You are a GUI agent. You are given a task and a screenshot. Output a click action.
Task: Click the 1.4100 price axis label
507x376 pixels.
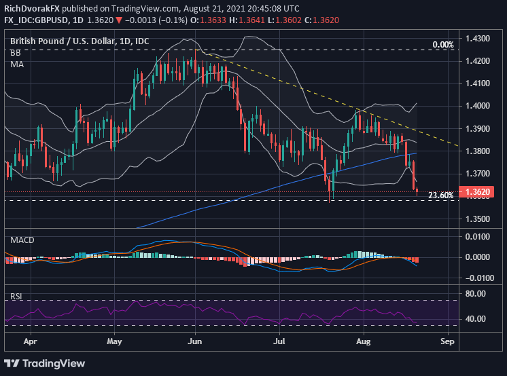(478, 83)
